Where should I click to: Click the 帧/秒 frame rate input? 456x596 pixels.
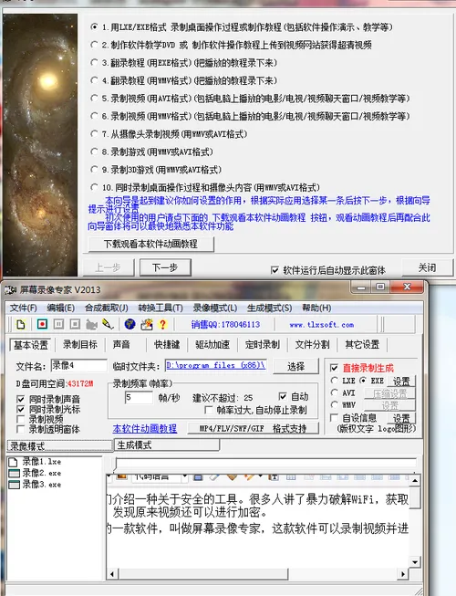coord(139,398)
